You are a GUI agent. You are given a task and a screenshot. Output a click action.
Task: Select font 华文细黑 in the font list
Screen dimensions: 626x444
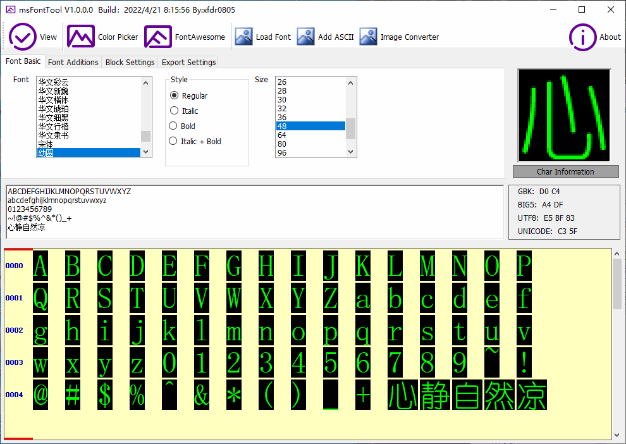click(x=89, y=118)
